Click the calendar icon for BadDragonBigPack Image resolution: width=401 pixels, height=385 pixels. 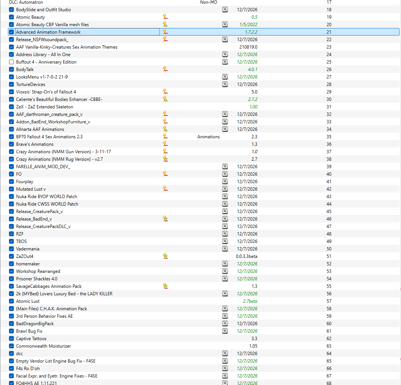click(225, 323)
